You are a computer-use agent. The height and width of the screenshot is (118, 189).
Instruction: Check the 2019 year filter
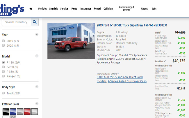click(x=3, y=41)
